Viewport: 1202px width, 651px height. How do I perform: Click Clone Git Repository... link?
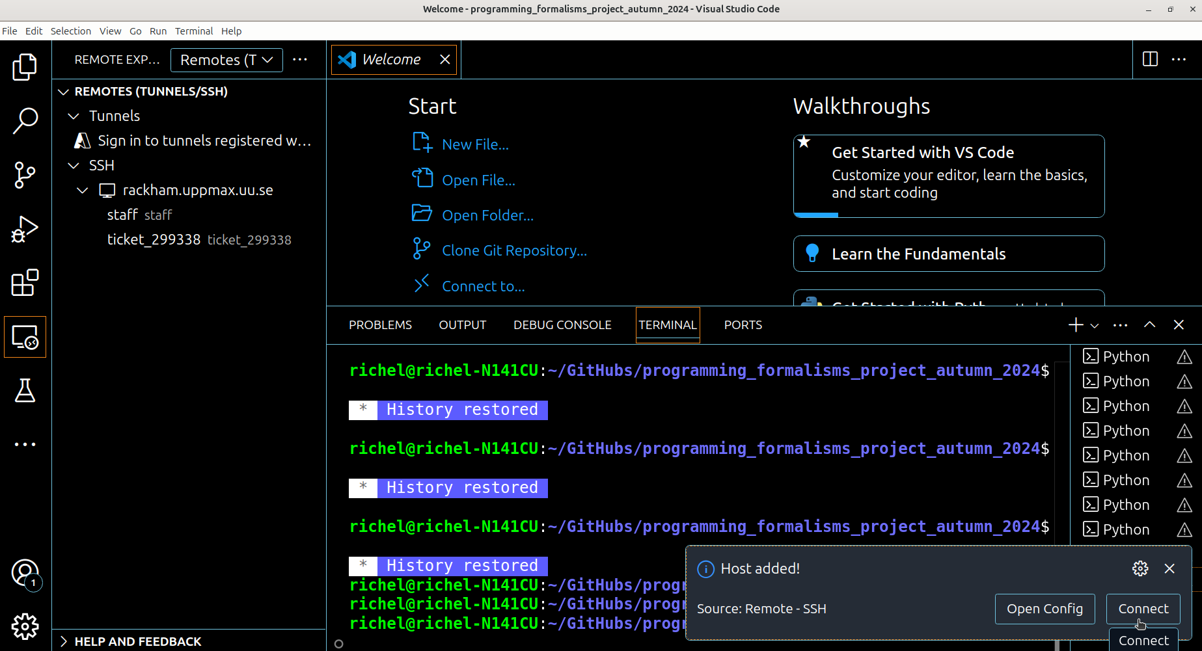tap(515, 250)
